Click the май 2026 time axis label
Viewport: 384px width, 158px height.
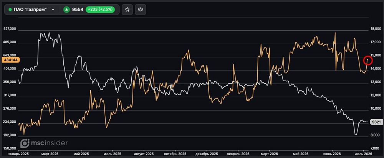pos(301,154)
